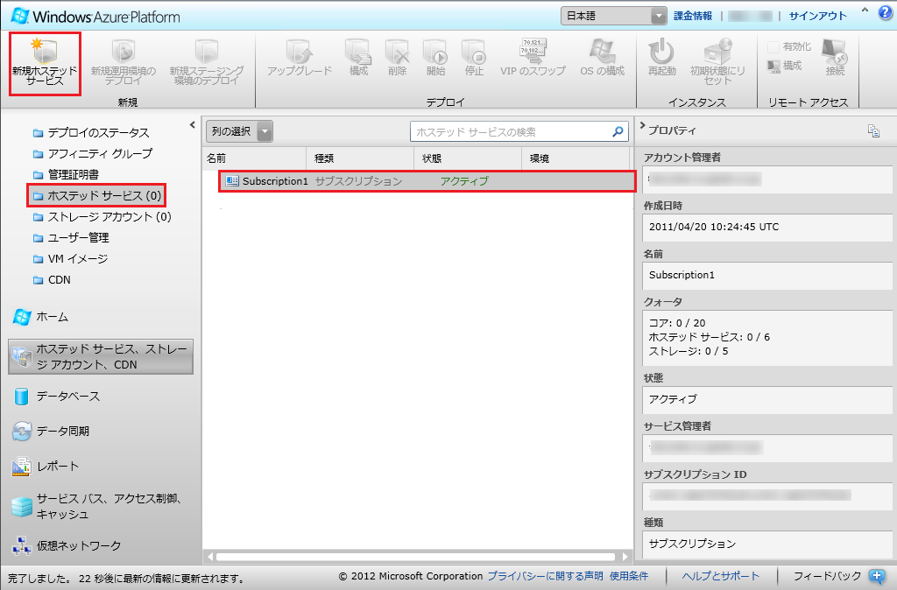Open データベース section
This screenshot has width=897, height=590.
point(56,397)
